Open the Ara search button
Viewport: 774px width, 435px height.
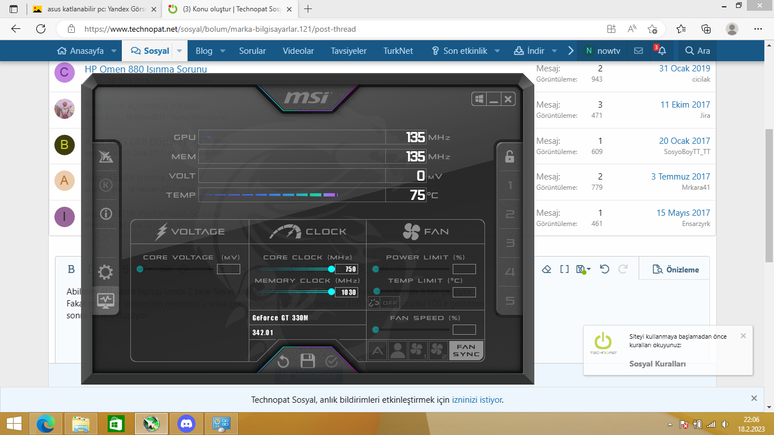(698, 50)
